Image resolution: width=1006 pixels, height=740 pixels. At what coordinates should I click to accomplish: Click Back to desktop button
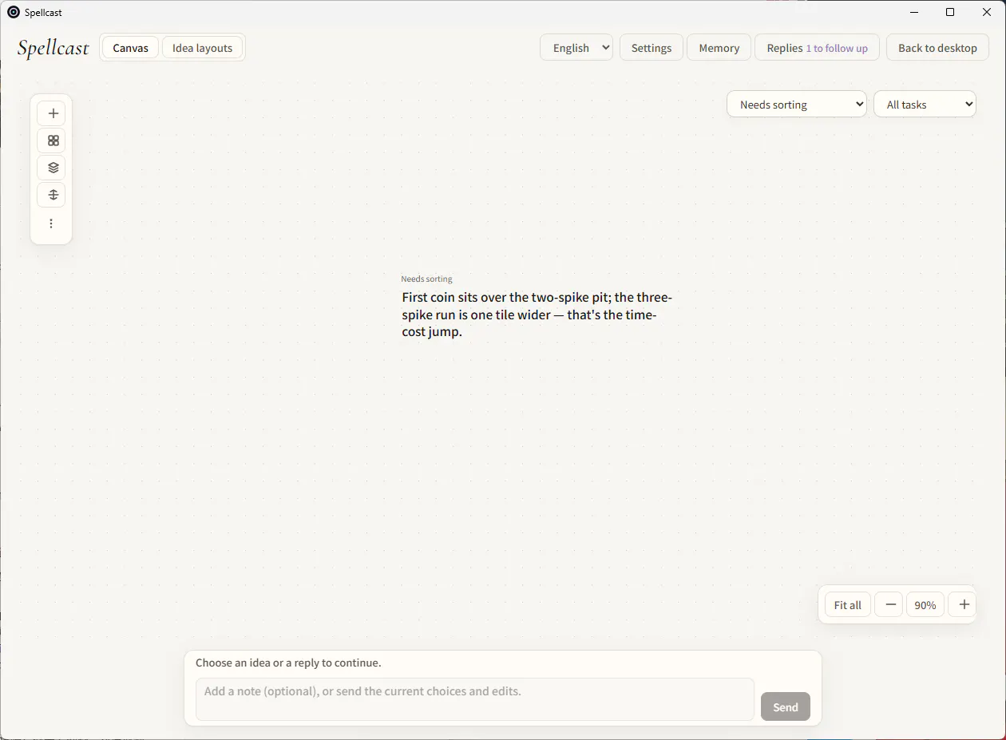pyautogui.click(x=937, y=48)
